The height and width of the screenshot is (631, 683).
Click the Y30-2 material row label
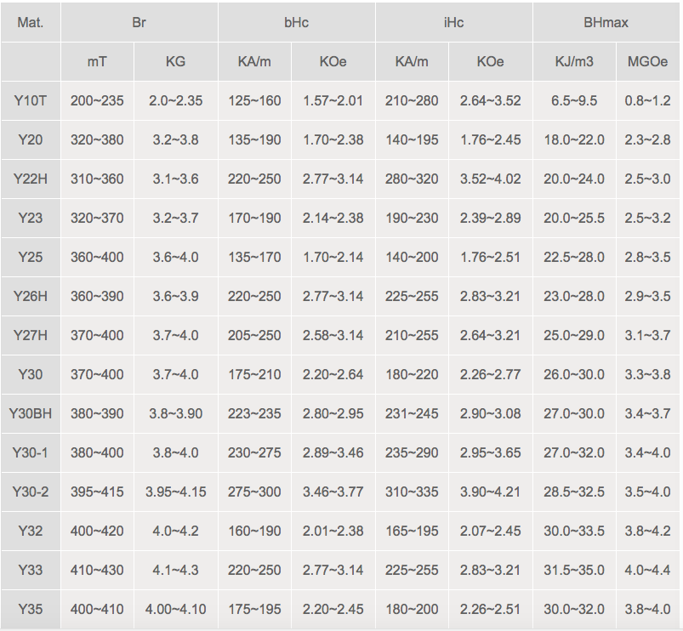coord(30,492)
